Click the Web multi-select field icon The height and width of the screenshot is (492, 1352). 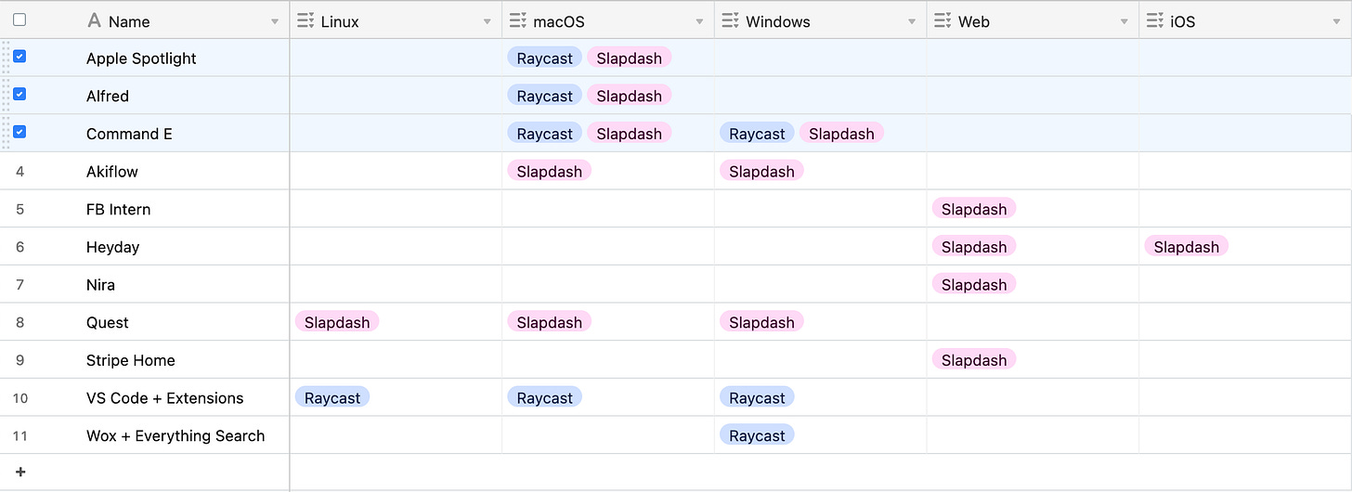coord(943,20)
